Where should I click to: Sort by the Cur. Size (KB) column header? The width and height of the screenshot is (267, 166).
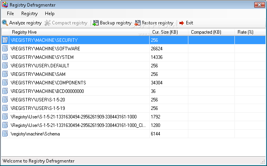coord(169,32)
